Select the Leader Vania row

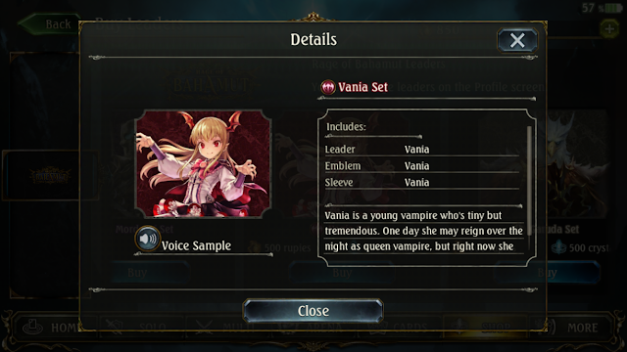(x=422, y=150)
